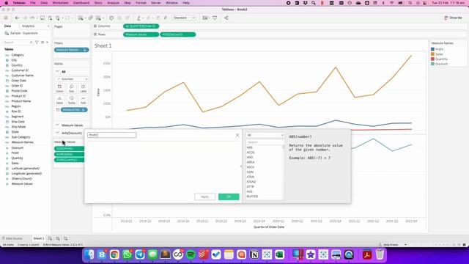Open the Show Me panel
This screenshot has height=264, width=469.
[453, 18]
